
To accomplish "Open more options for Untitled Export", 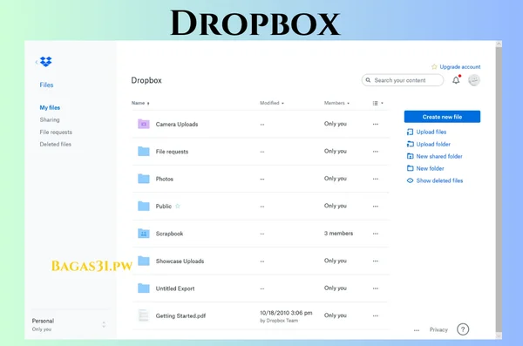I will pyautogui.click(x=376, y=288).
